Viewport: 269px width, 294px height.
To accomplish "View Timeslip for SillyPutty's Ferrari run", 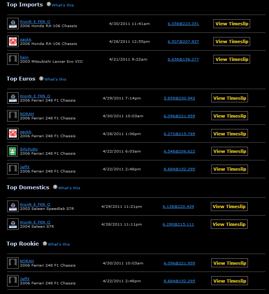I will pyautogui.click(x=229, y=151).
